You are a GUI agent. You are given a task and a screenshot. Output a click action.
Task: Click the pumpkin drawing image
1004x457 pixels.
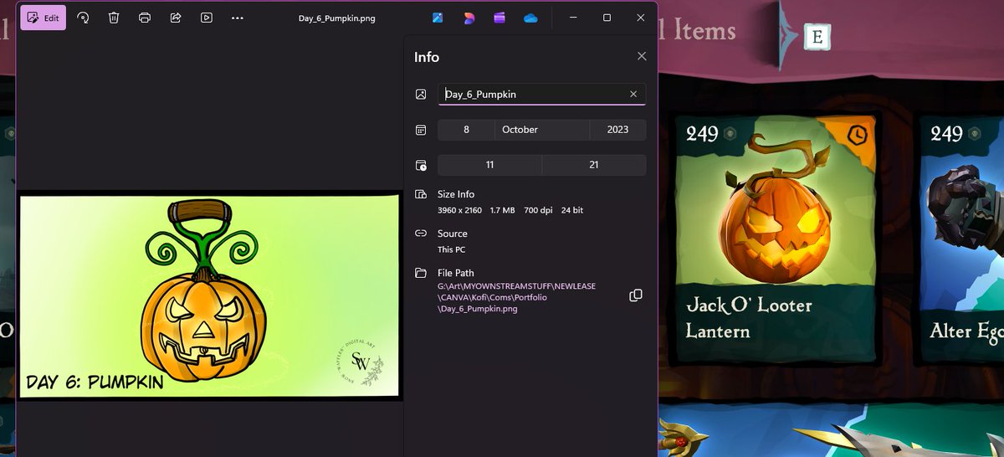point(209,296)
